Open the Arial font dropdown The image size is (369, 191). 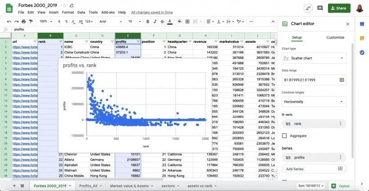(x=110, y=22)
